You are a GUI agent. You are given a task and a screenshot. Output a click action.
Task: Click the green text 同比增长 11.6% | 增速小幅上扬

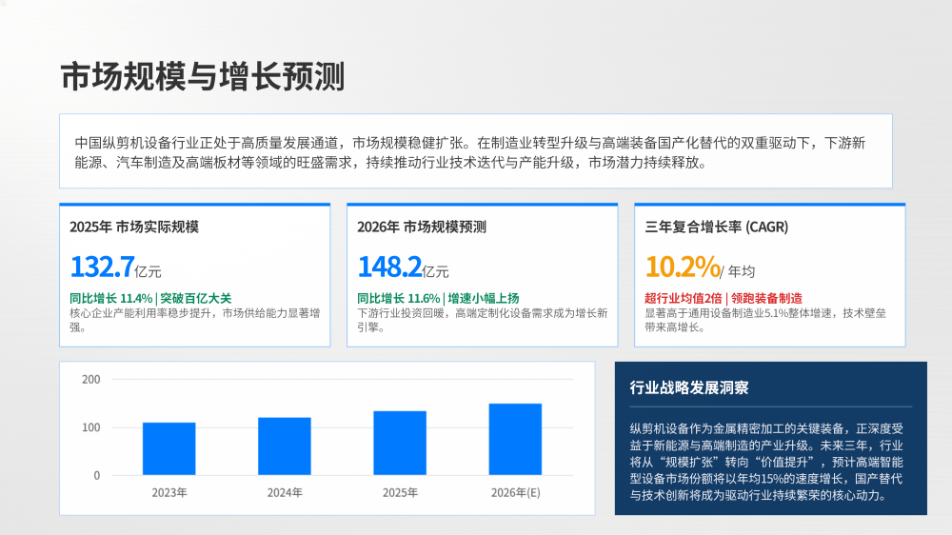[438, 298]
